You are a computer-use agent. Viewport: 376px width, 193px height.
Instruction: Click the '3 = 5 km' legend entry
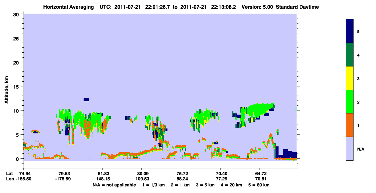tap(206, 185)
